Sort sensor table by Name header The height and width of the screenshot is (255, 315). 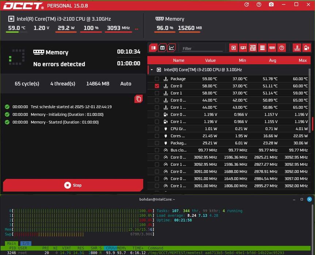click(x=178, y=60)
